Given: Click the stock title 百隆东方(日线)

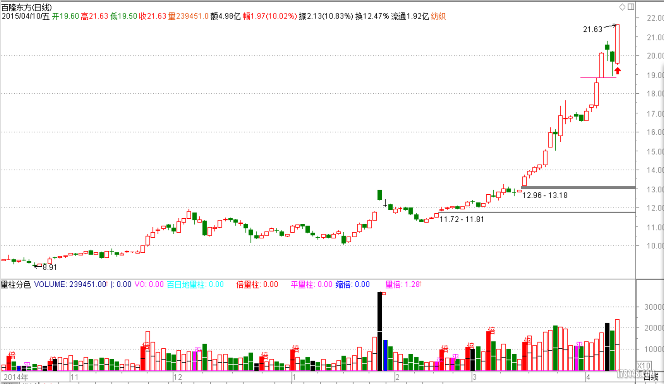Looking at the screenshot, I should click(x=27, y=7).
